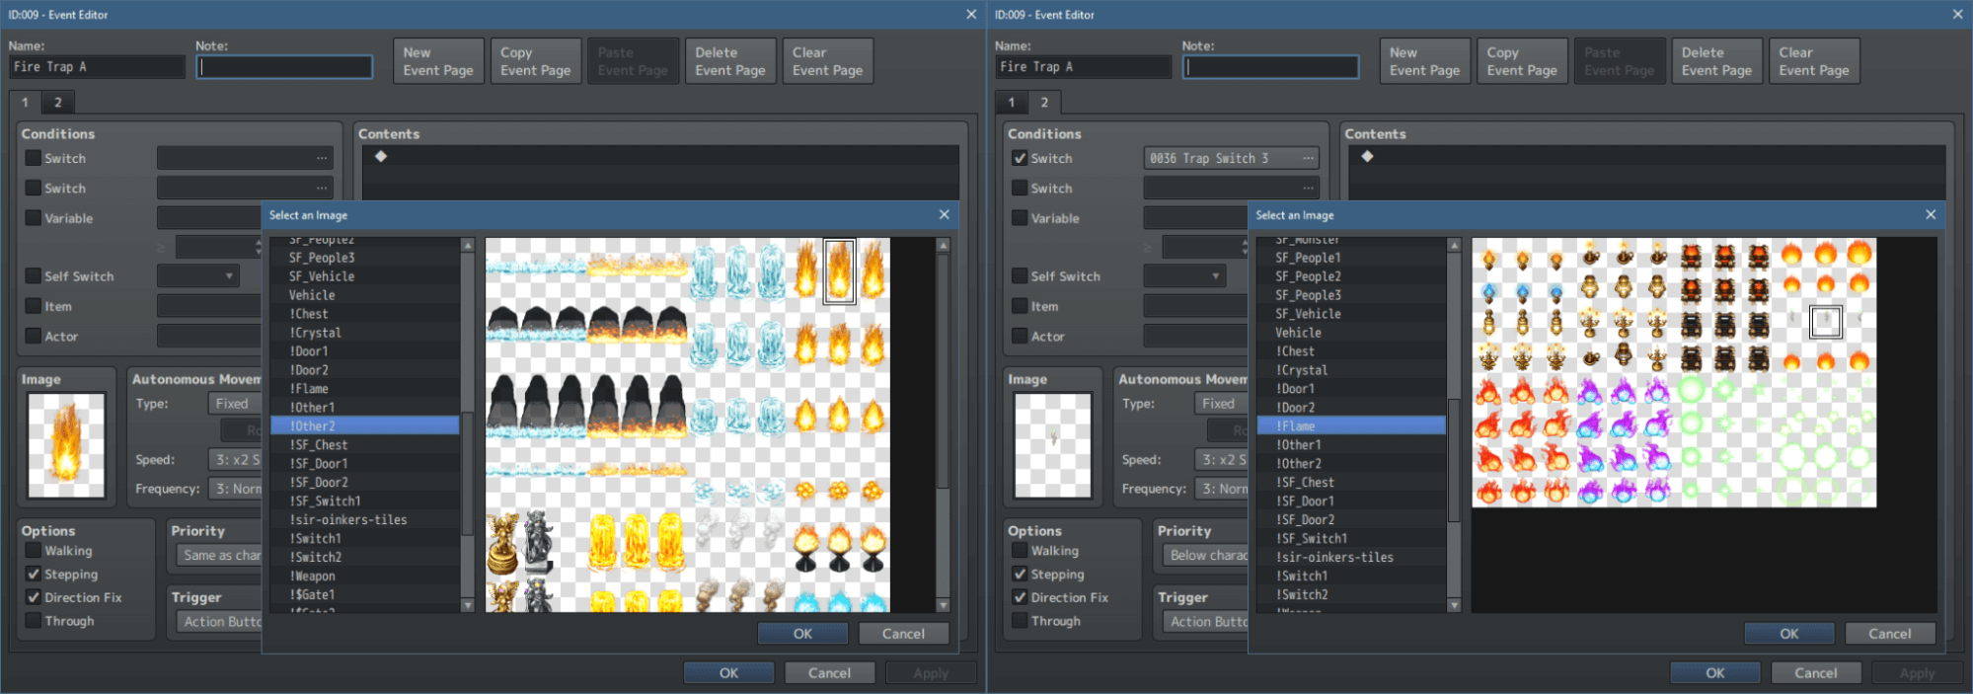Open Priority dropdown showing Same as char
Viewport: 1973px width, 694px height.
[x=219, y=556]
